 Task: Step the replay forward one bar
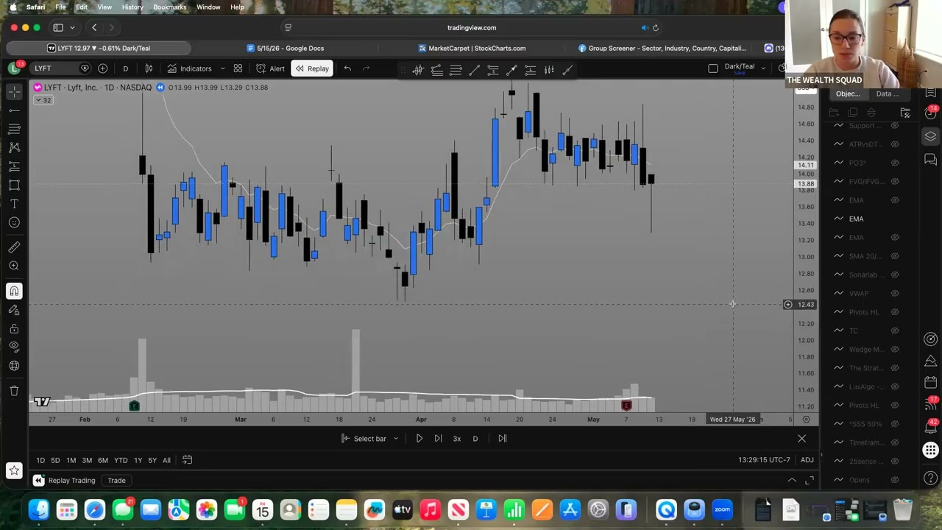pos(438,439)
